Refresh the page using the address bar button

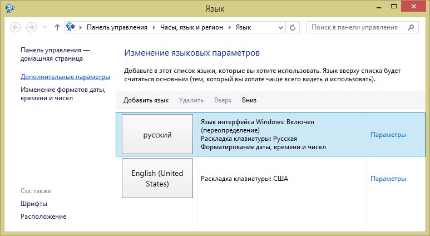(294, 27)
